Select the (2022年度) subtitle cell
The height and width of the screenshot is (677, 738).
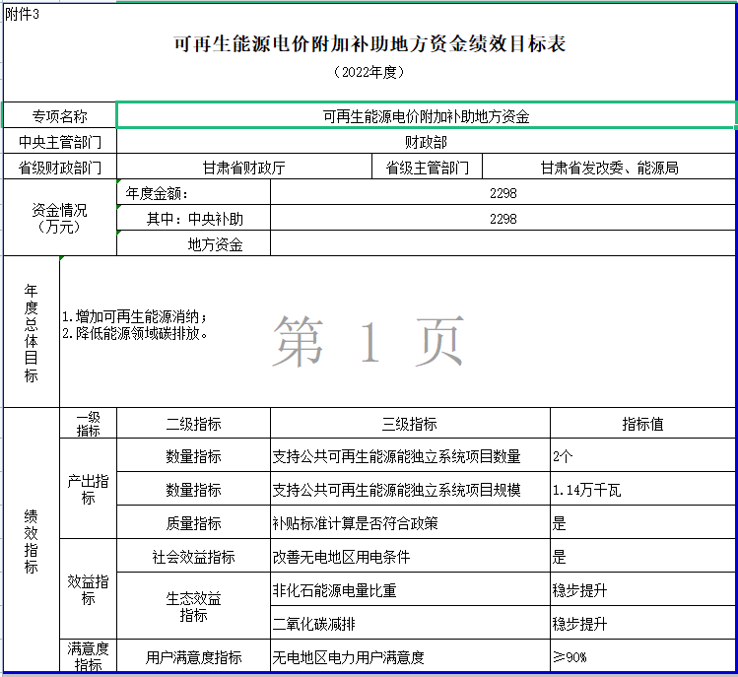(369, 72)
